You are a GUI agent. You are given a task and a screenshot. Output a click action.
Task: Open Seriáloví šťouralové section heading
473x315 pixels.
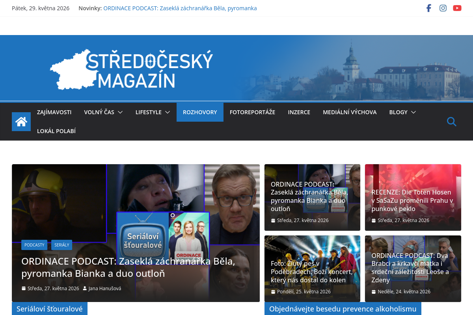pos(50,309)
